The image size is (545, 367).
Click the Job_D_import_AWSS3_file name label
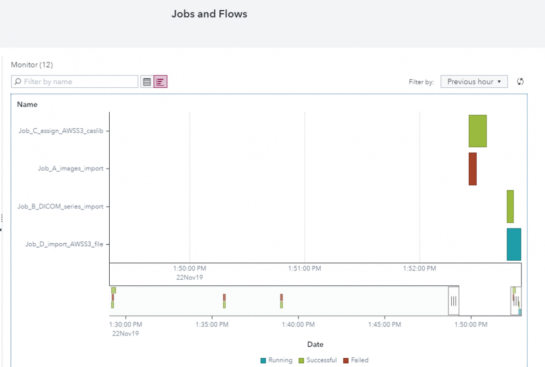[64, 244]
